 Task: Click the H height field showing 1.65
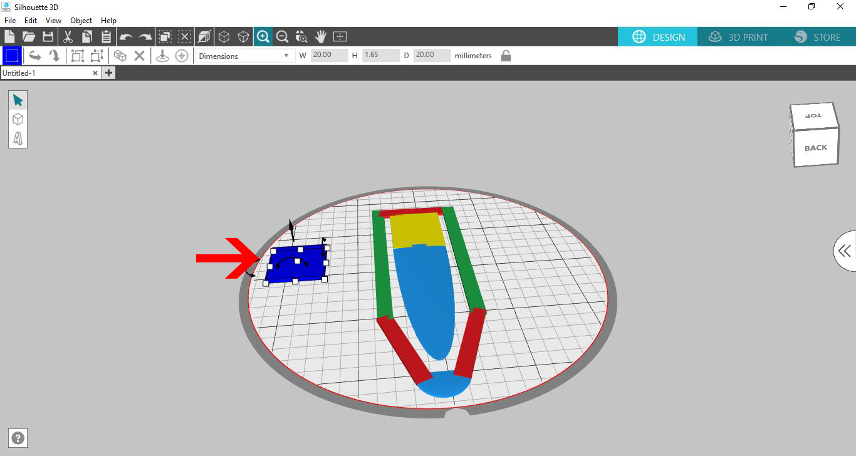(x=381, y=55)
